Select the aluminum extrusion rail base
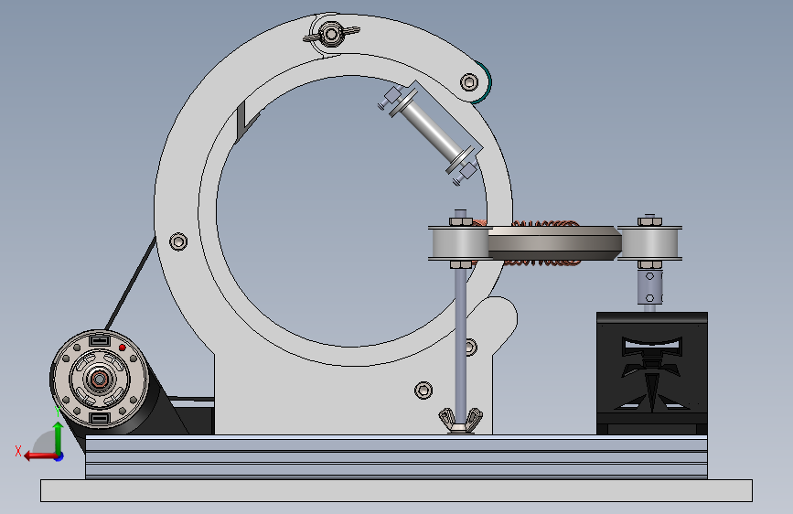Viewport: 793px width, 514px height. [x=397, y=456]
